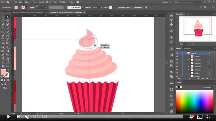
Task: Select the Rectangle tool
Action: pyautogui.click(x=3, y=32)
